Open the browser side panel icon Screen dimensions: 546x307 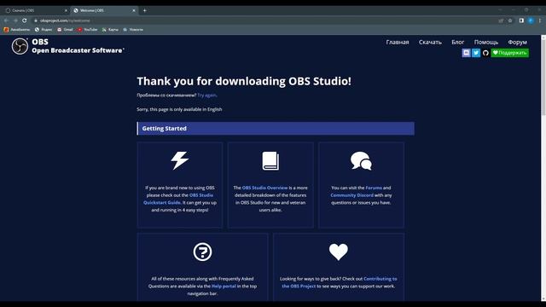coord(521,20)
